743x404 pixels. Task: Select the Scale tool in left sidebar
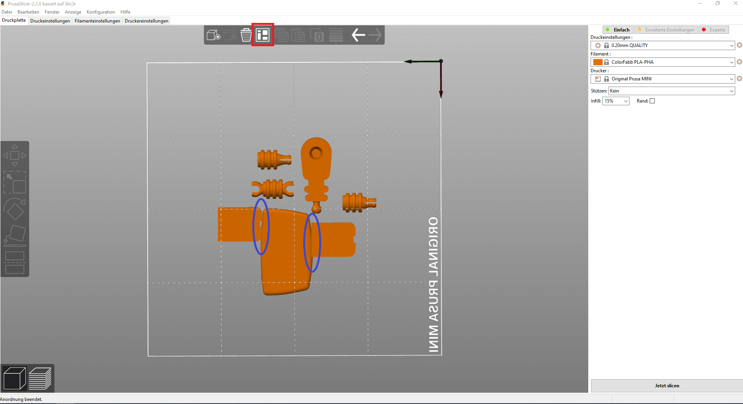tap(15, 182)
